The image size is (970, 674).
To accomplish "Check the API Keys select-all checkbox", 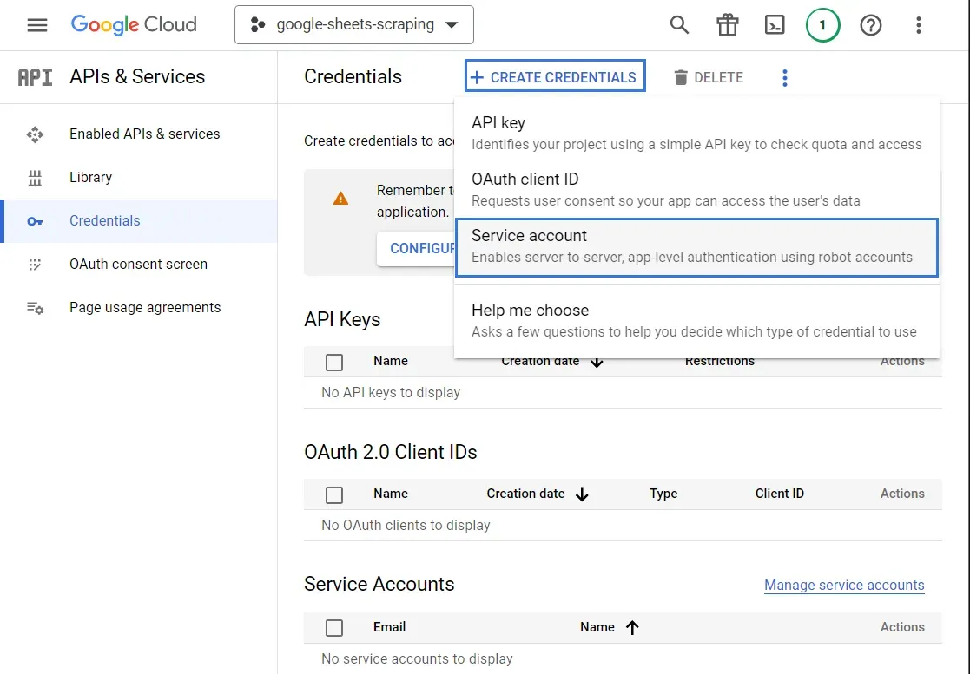I will coord(334,362).
